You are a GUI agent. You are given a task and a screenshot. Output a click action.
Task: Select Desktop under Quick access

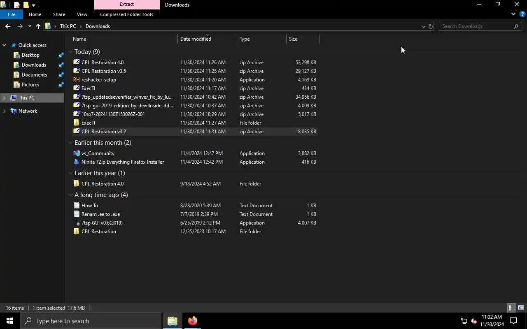pyautogui.click(x=30, y=55)
